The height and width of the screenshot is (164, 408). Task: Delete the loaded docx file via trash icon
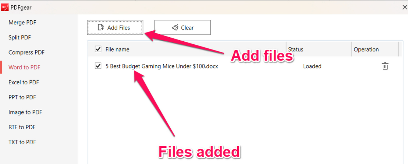coord(385,66)
